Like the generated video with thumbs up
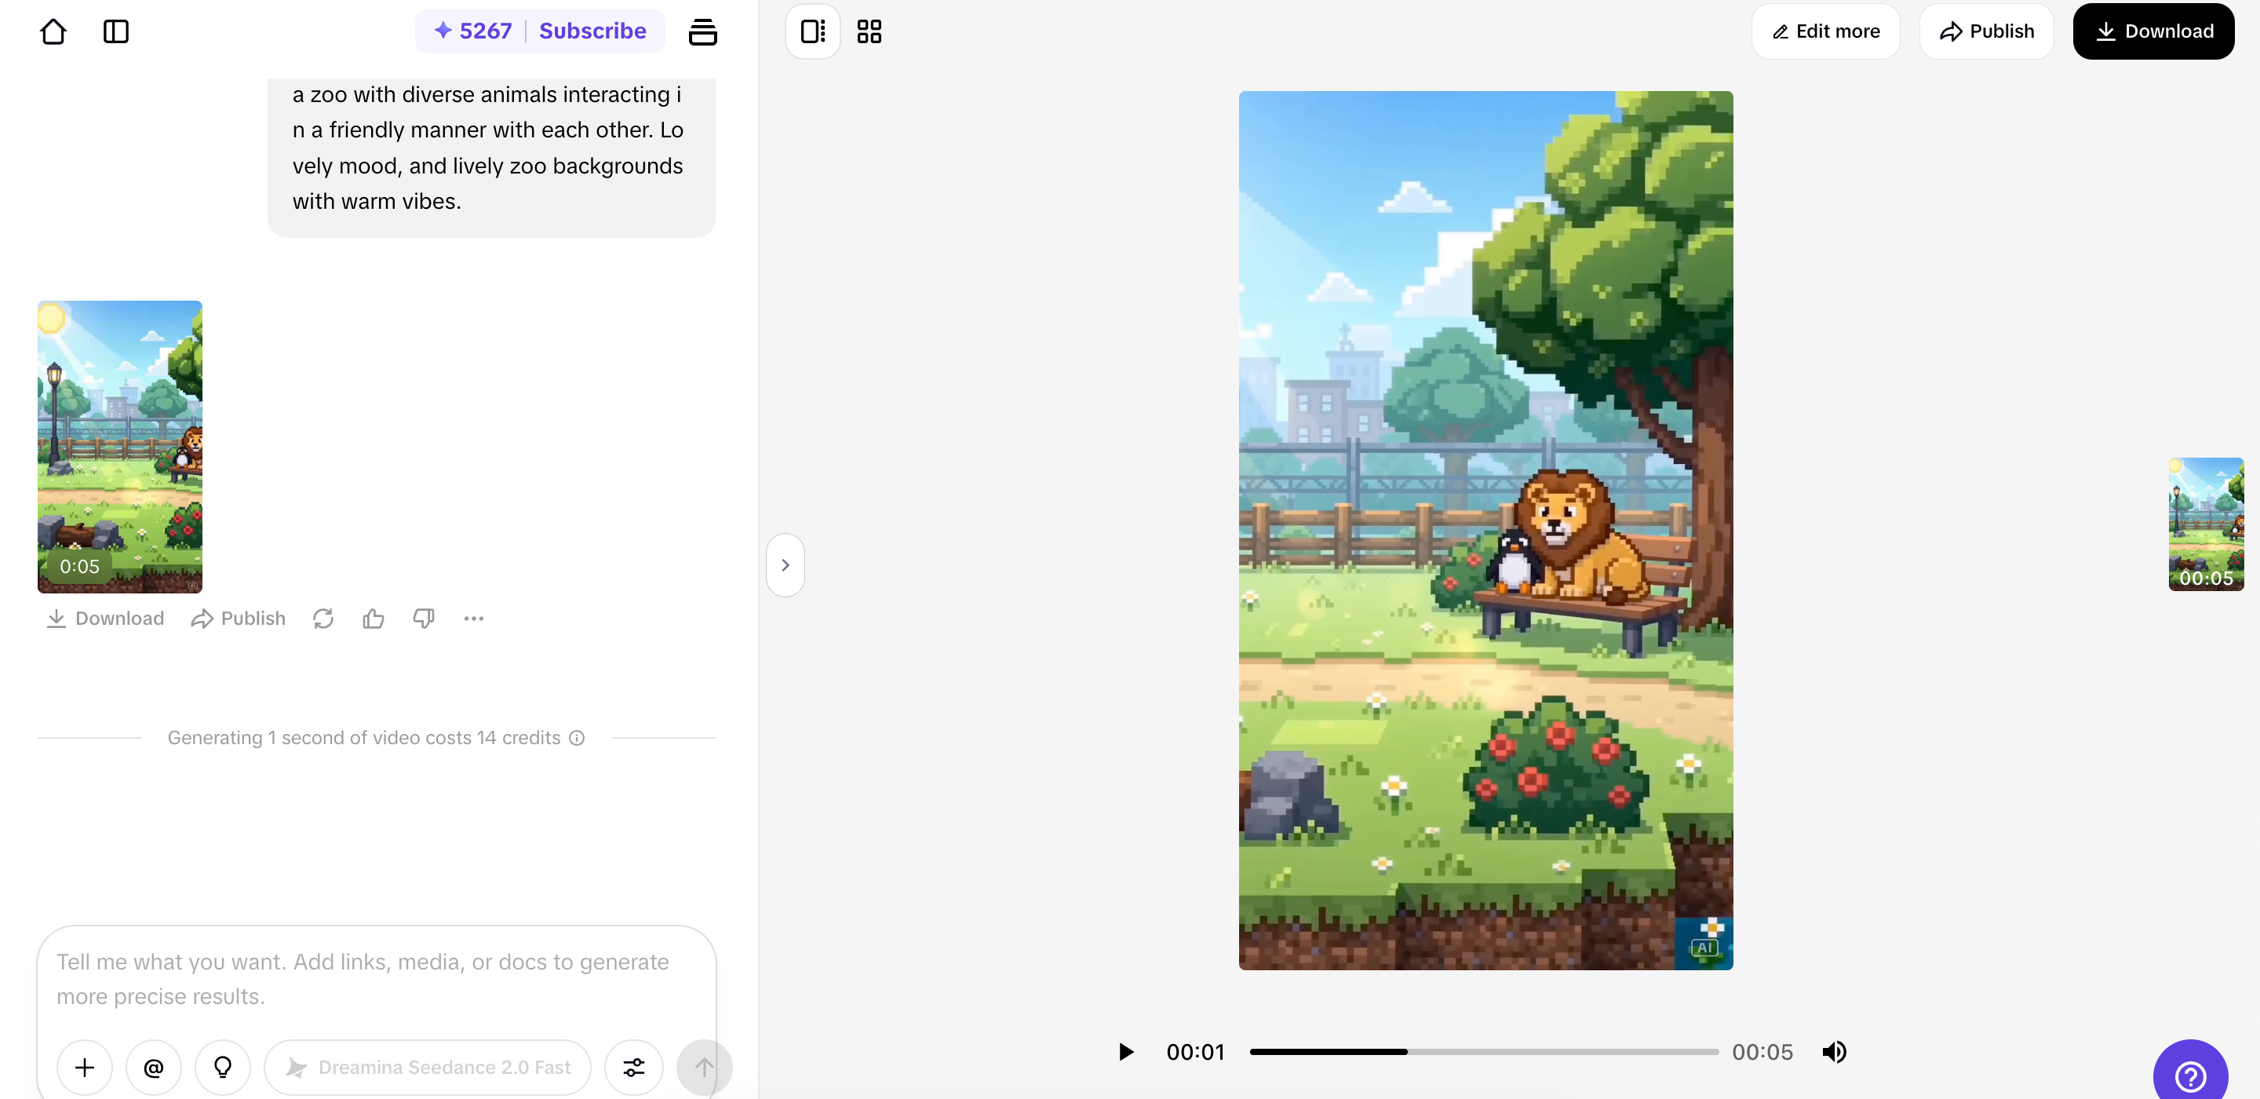Viewport: 2260px width, 1099px height. pyautogui.click(x=373, y=619)
